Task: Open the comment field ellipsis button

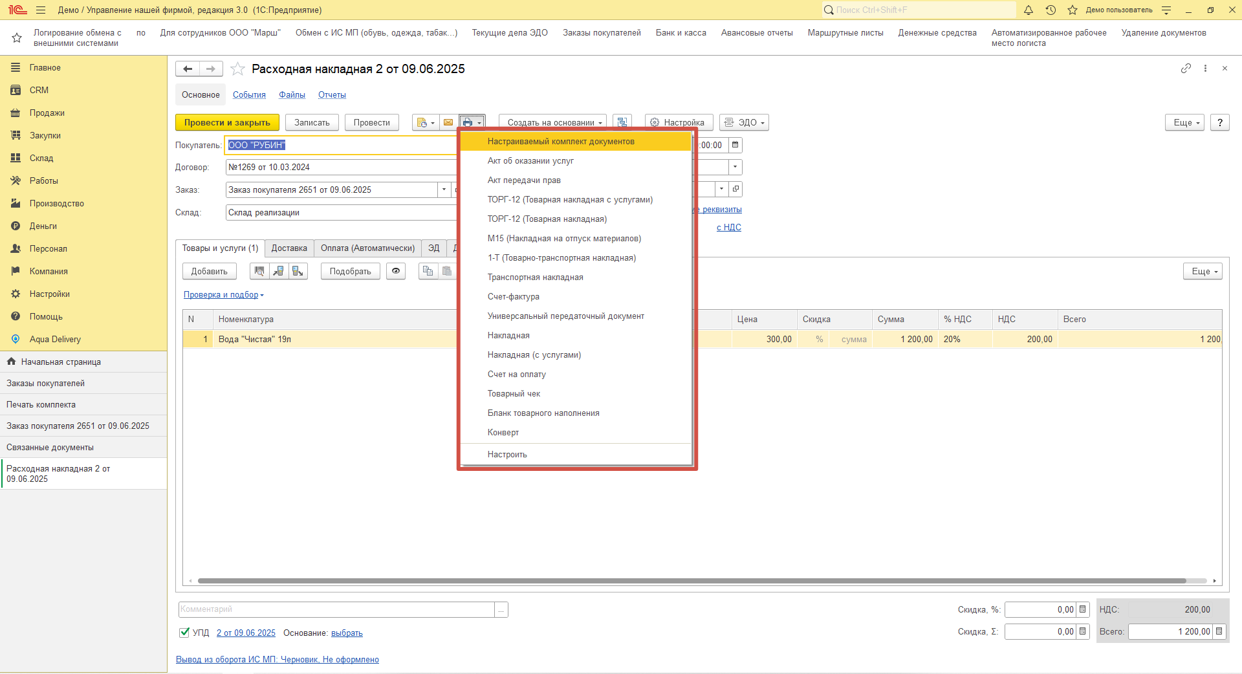Action: pyautogui.click(x=501, y=609)
